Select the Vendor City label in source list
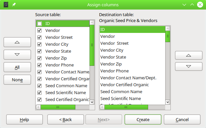The width and height of the screenshot is (206, 128). pyautogui.click(x=57, y=44)
